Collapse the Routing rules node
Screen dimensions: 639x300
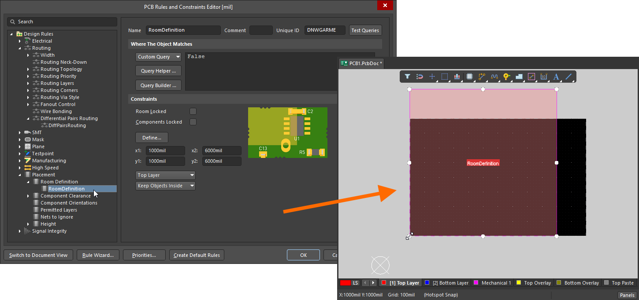[x=20, y=48]
